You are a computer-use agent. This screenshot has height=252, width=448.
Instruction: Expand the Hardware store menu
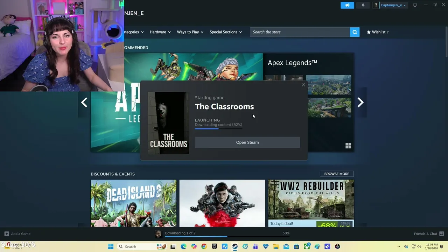tap(160, 32)
